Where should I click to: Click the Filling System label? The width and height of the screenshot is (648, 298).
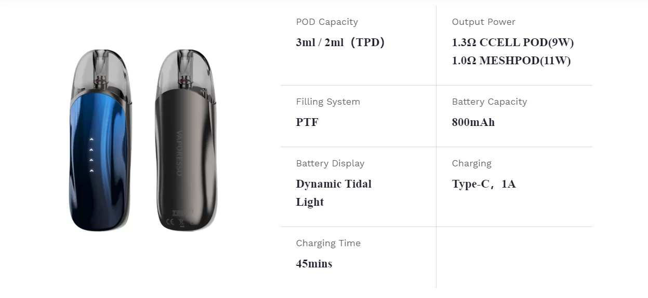pyautogui.click(x=328, y=102)
